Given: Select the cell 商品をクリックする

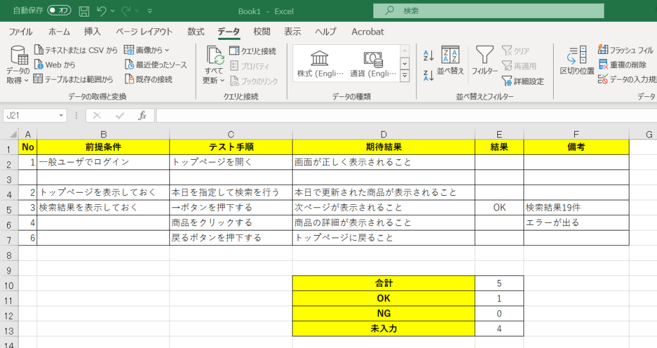Looking at the screenshot, I should click(x=231, y=223).
